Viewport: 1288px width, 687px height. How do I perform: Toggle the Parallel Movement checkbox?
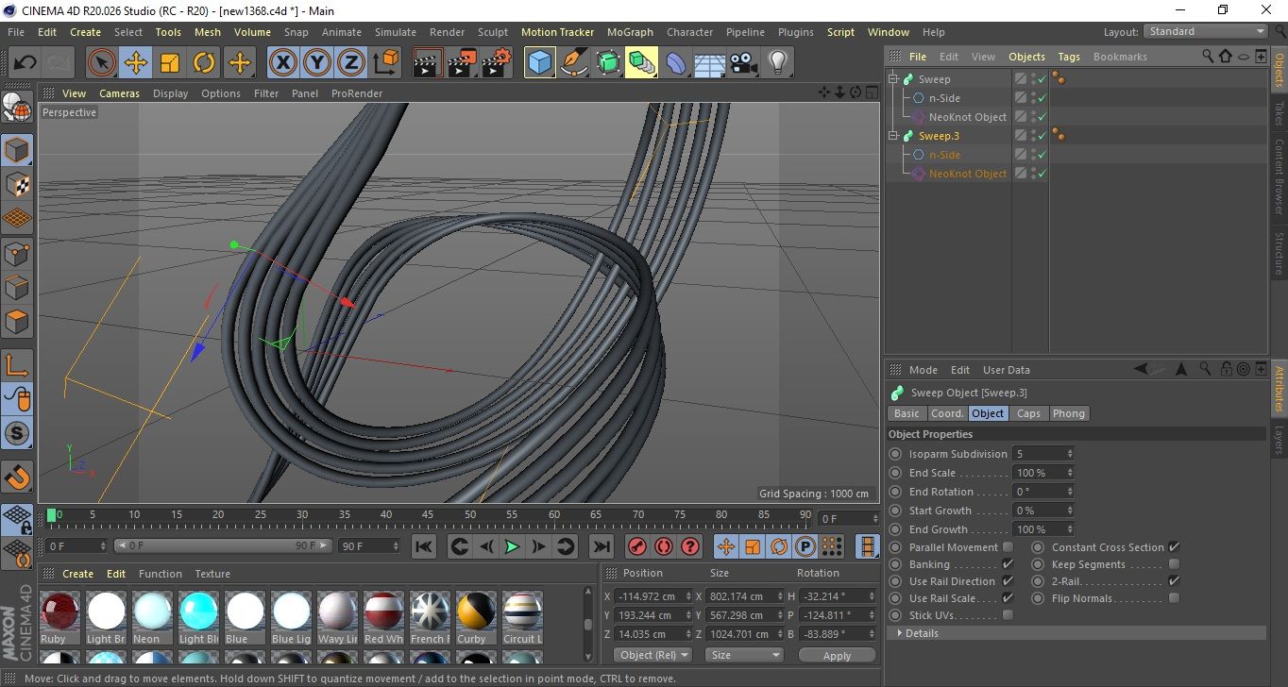click(1008, 547)
